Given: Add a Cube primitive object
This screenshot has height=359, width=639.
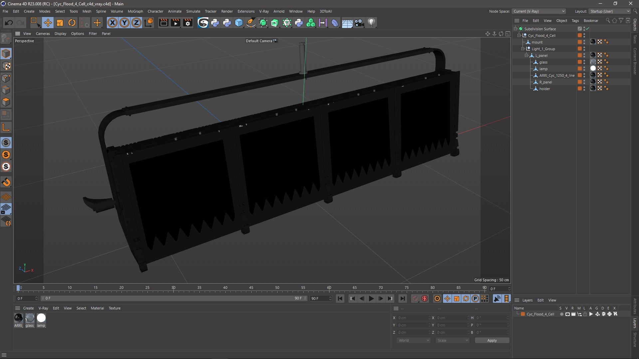Looking at the screenshot, I should 239,23.
